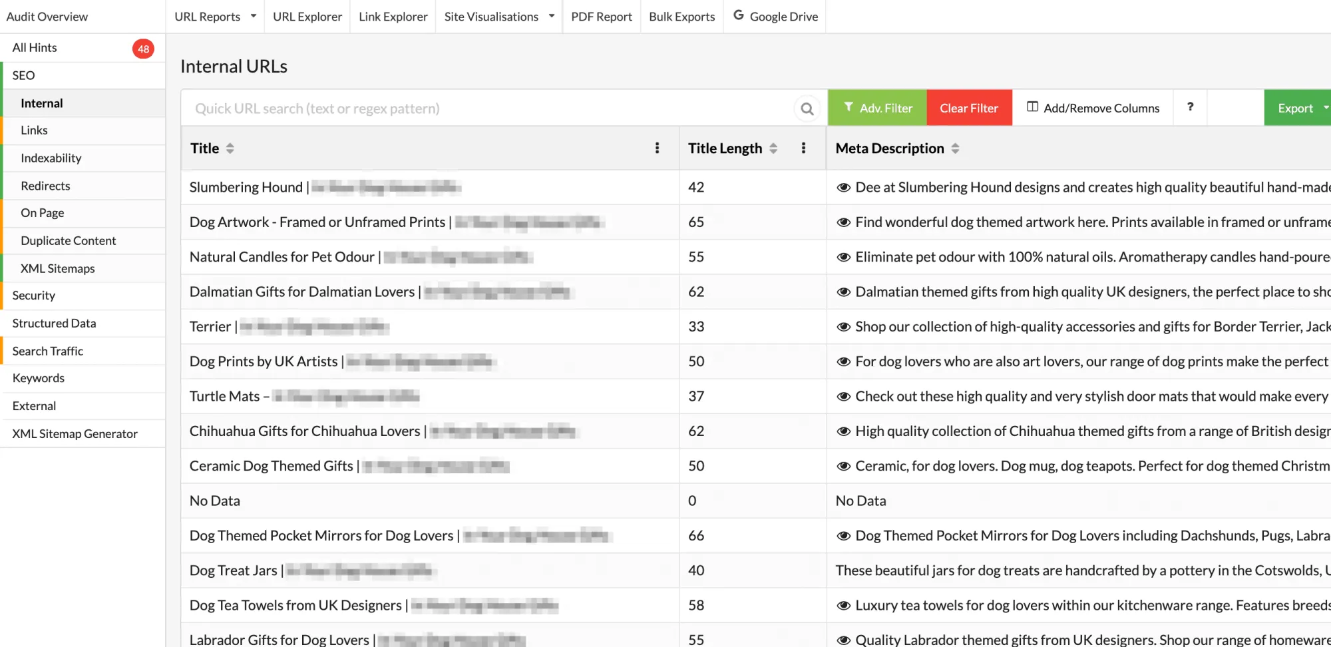Click the red Clear Filter button
This screenshot has width=1331, height=647.
point(969,108)
